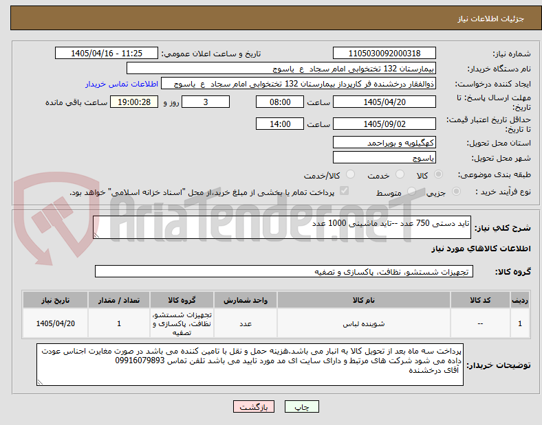Select the خدمت radio button
This screenshot has height=425, width=542.
coord(400,174)
